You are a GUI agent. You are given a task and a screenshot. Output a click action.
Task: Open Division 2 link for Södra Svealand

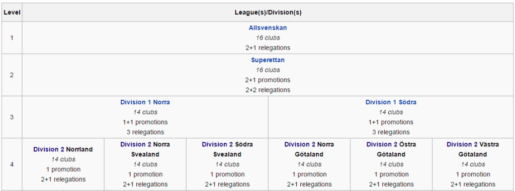click(x=217, y=144)
